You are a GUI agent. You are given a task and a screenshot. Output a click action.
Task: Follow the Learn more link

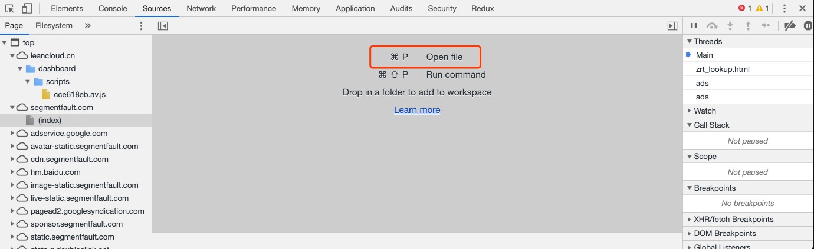417,110
